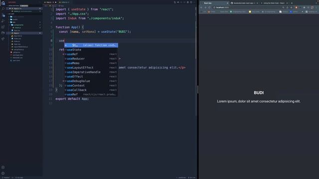Select useDebugValue from autocomplete list
319x179 pixels.
(x=91, y=81)
